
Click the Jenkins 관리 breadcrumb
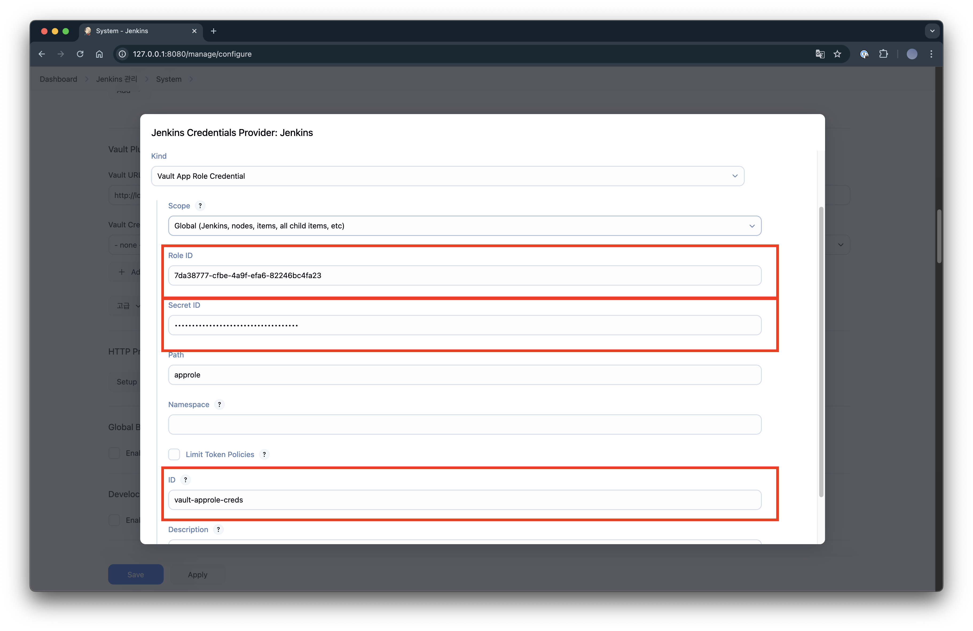[116, 79]
